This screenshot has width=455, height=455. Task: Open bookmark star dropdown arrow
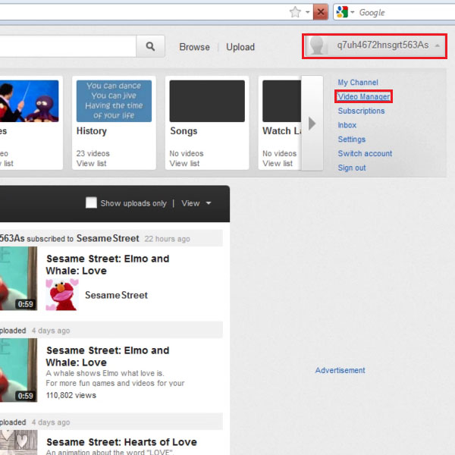point(308,12)
